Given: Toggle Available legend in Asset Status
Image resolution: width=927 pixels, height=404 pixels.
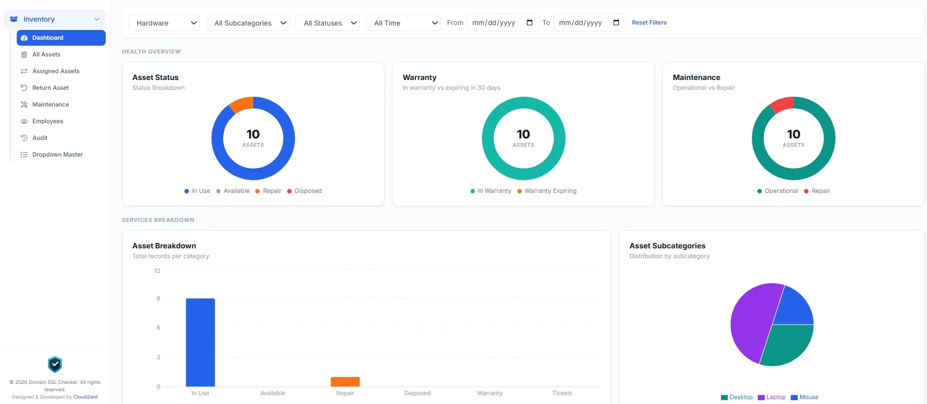Looking at the screenshot, I should pyautogui.click(x=233, y=191).
